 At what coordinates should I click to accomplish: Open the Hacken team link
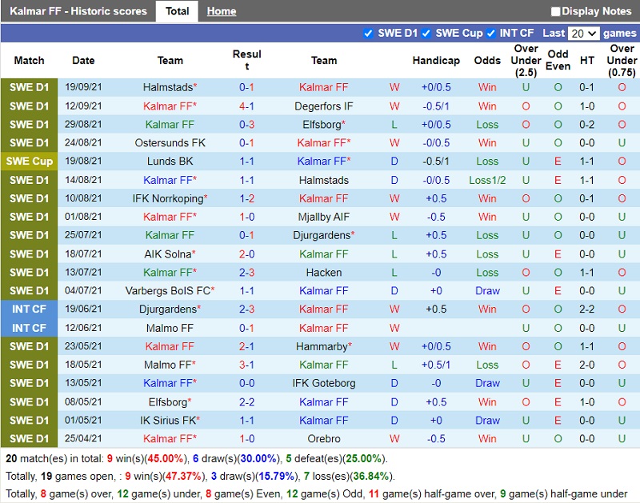point(323,272)
